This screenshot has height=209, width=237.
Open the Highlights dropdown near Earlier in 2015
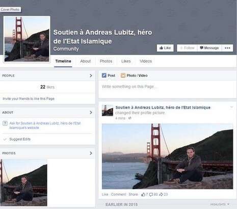click(220, 204)
